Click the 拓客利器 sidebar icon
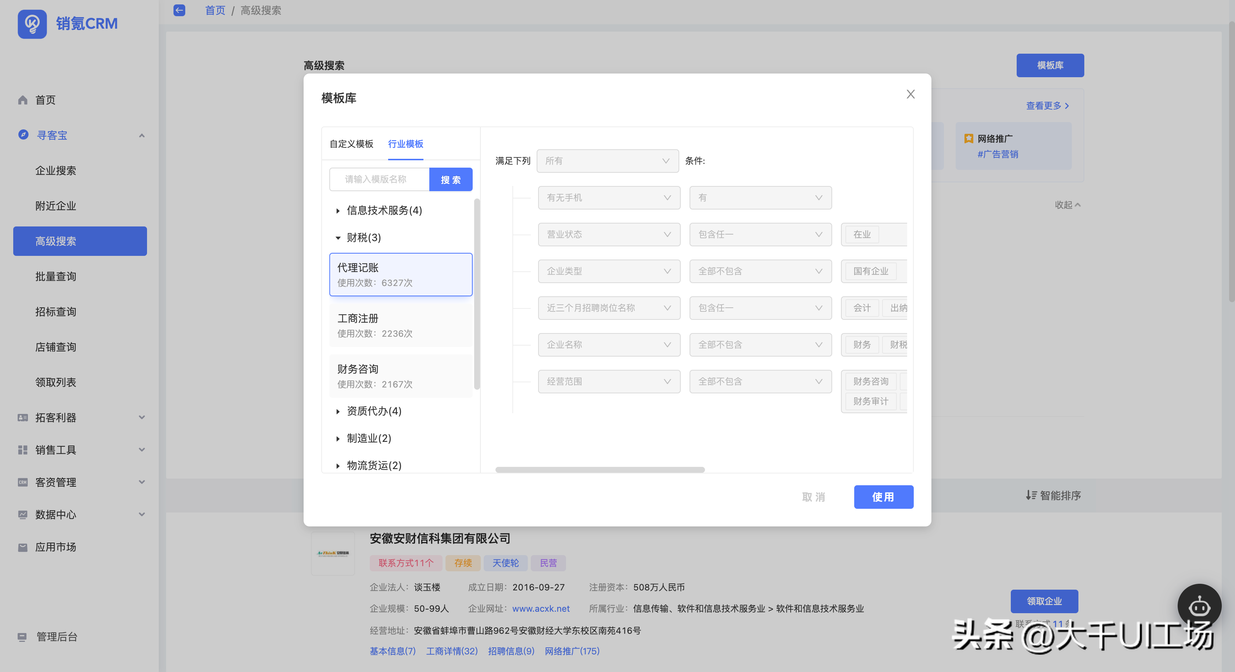 point(22,417)
